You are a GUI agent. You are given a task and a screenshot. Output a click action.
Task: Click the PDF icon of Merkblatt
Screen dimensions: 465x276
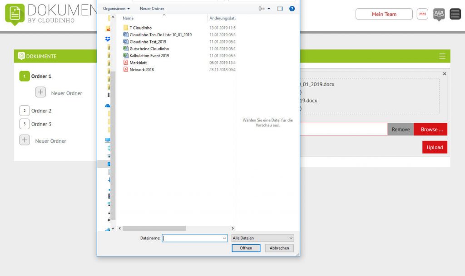125,63
